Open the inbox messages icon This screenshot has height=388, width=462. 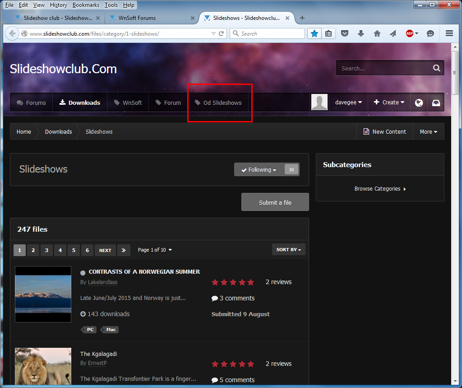(x=436, y=103)
